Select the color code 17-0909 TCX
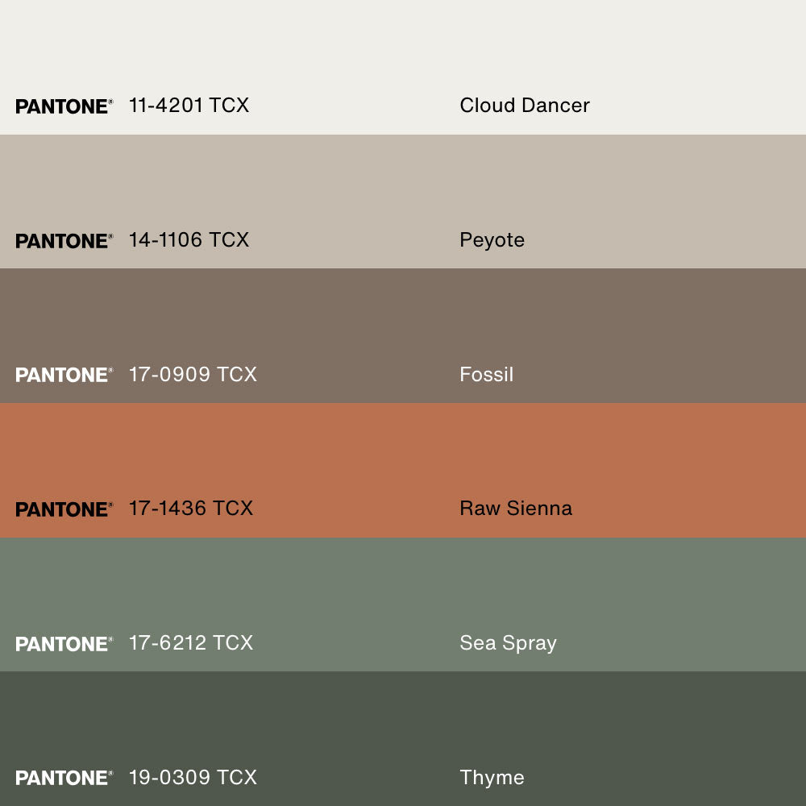806x806 pixels. [x=193, y=374]
